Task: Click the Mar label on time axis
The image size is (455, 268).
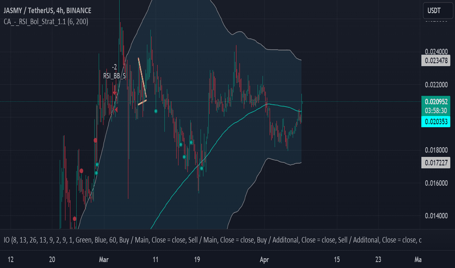Action: click(x=103, y=260)
